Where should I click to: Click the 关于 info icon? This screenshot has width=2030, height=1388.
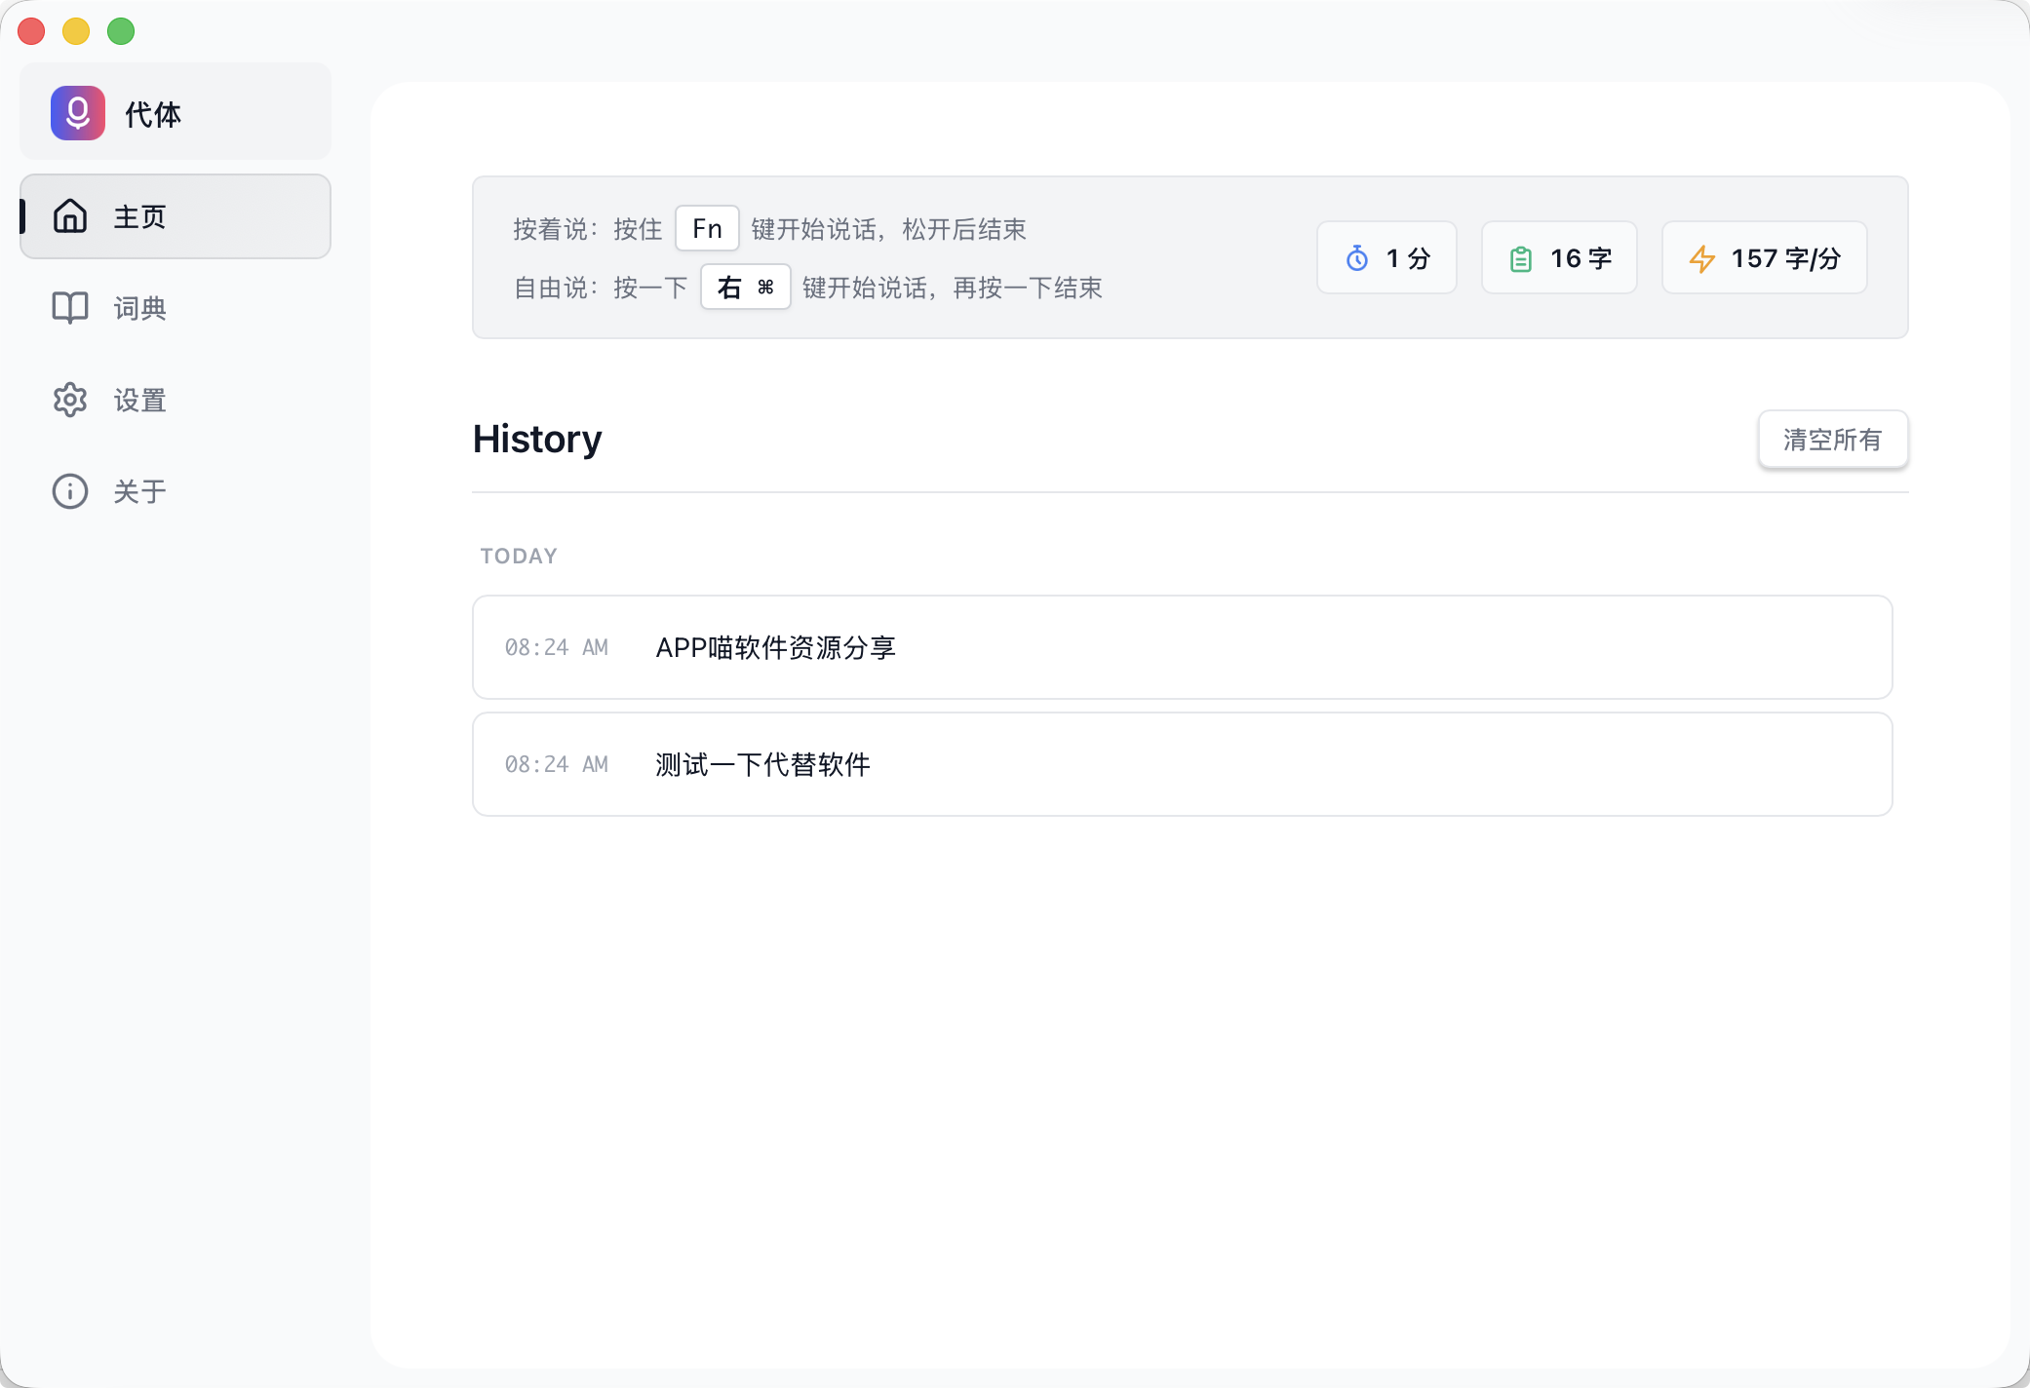tap(69, 491)
